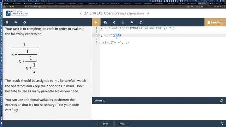Open the hamburger menu in the lab panel

click(x=7, y=22)
